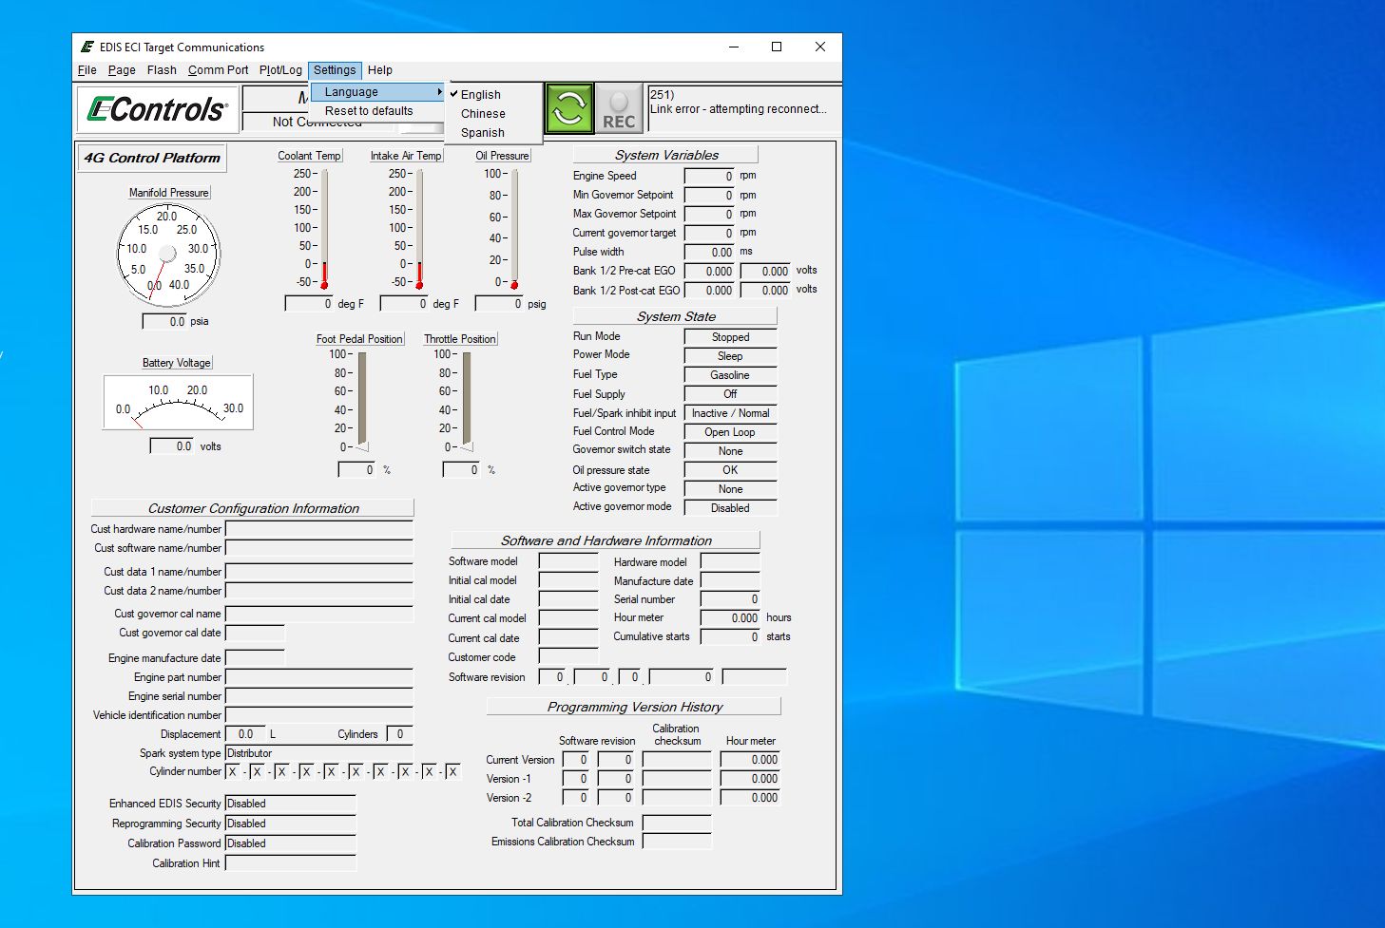Open the Help menu
Image resolution: width=1385 pixels, height=928 pixels.
[380, 70]
